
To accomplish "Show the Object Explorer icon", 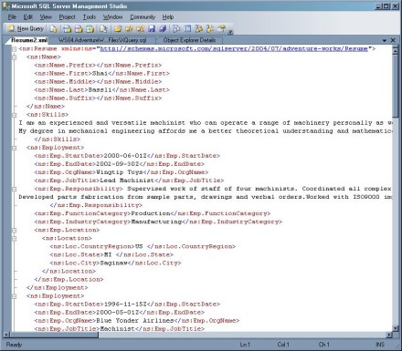I will [x=199, y=29].
